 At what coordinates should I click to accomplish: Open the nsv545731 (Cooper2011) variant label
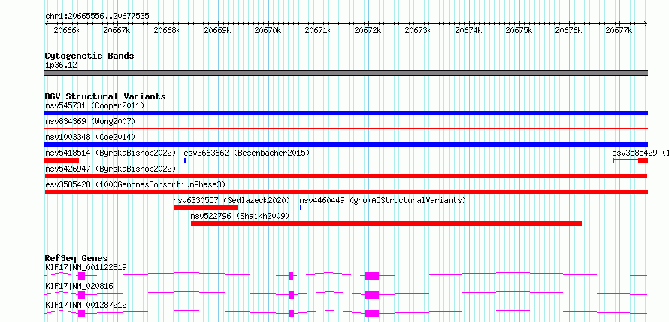(x=95, y=105)
